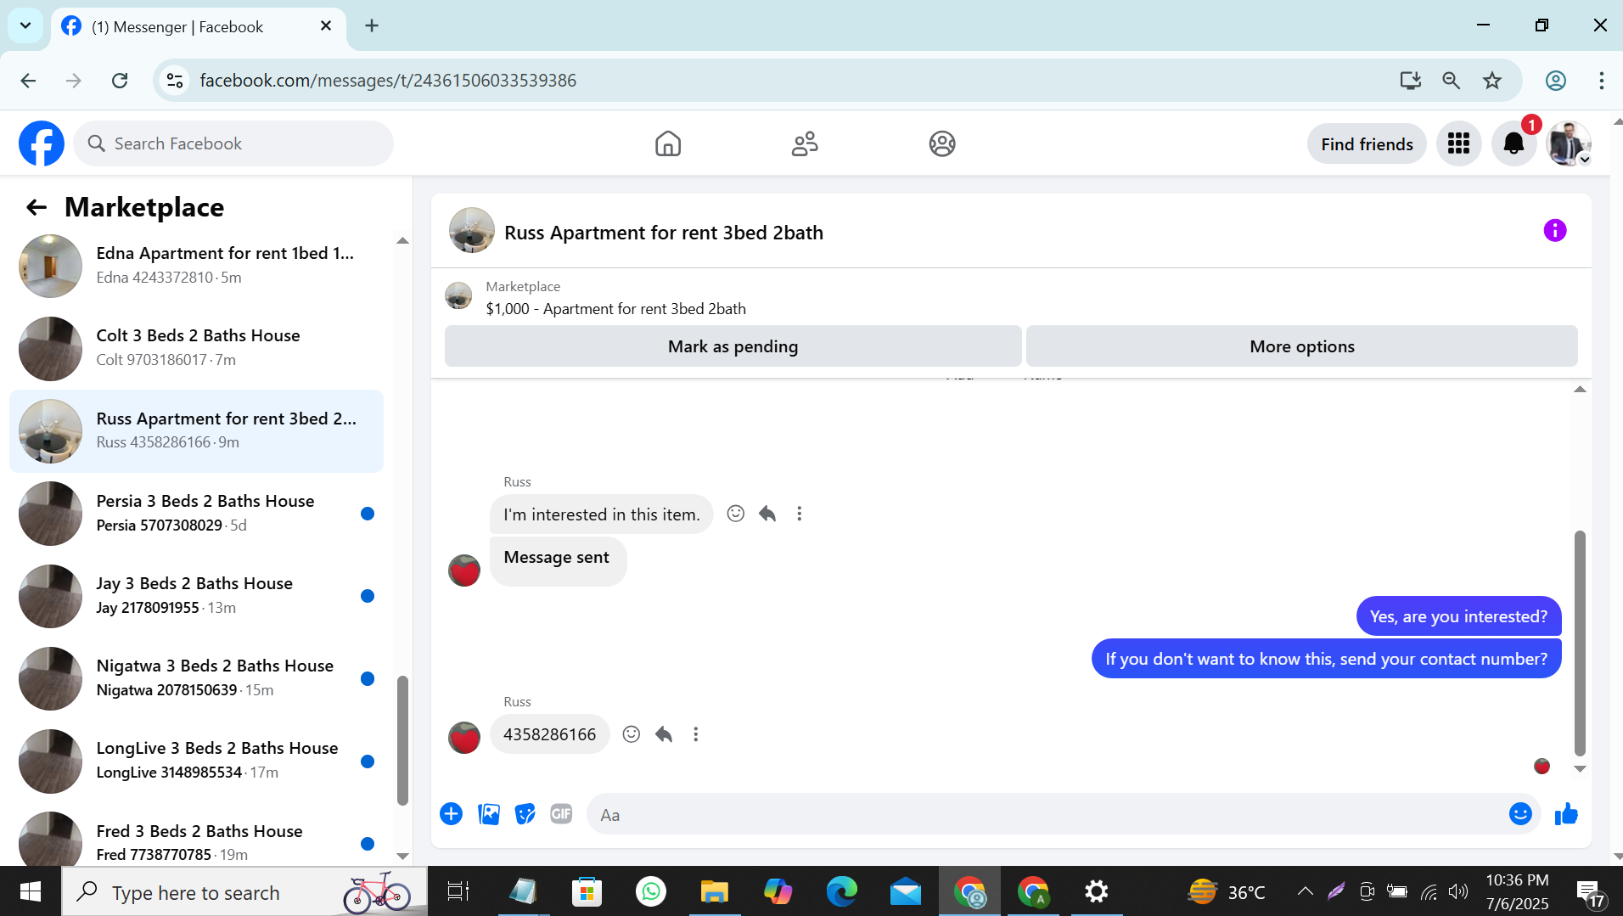Attach a photo using the image icon
1623x916 pixels.
pyautogui.click(x=489, y=814)
